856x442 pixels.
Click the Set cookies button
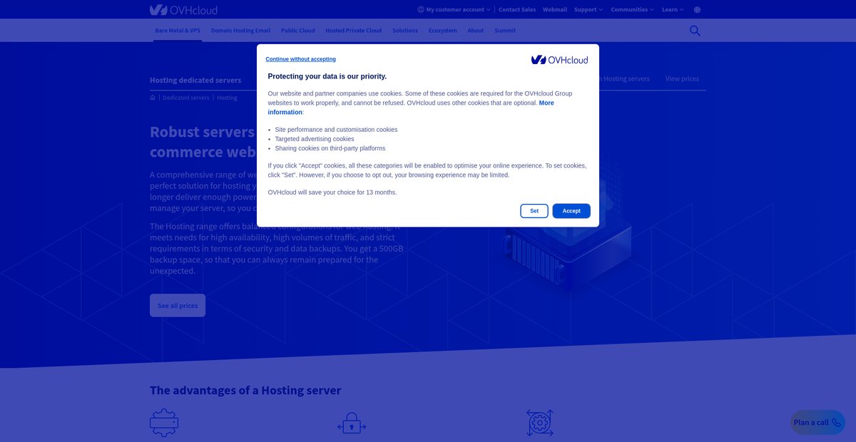tap(534, 211)
